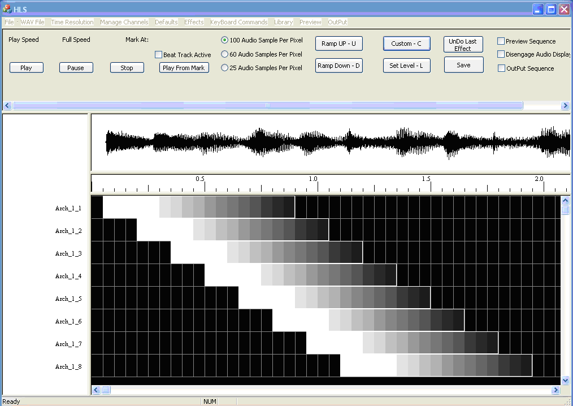This screenshot has width=573, height=406.
Task: Click the bottom grid scrollbar thumb
Action: click(x=106, y=390)
